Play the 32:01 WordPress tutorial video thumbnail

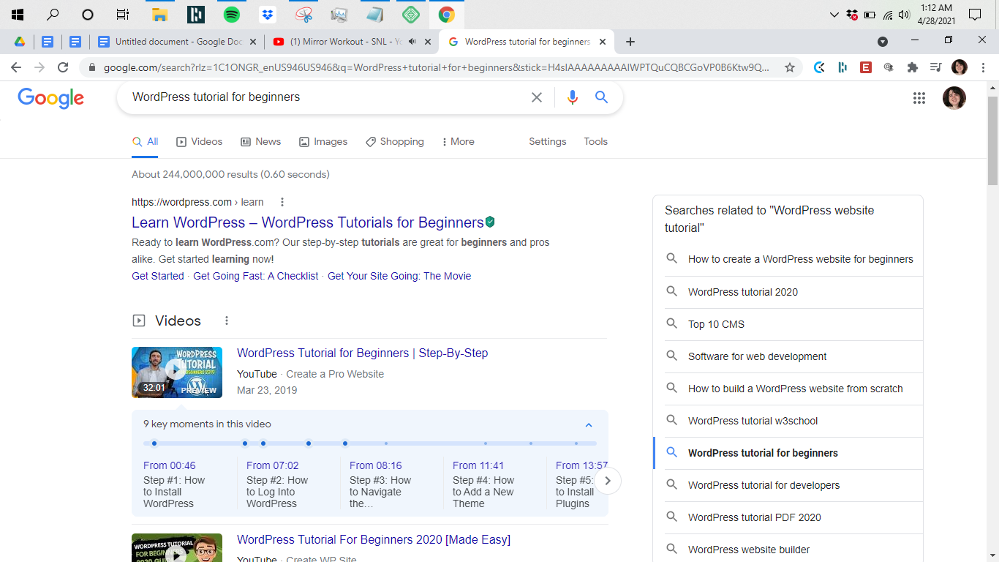(177, 372)
